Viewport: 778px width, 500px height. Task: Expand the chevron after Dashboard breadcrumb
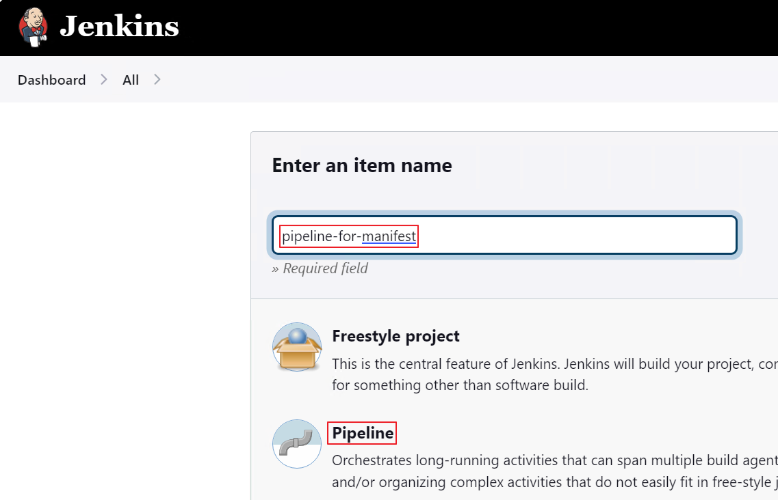[x=104, y=79]
